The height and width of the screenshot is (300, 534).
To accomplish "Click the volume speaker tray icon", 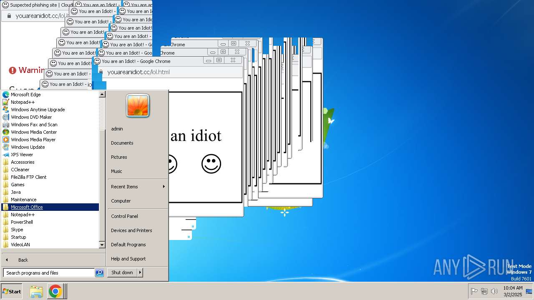I will pyautogui.click(x=494, y=291).
